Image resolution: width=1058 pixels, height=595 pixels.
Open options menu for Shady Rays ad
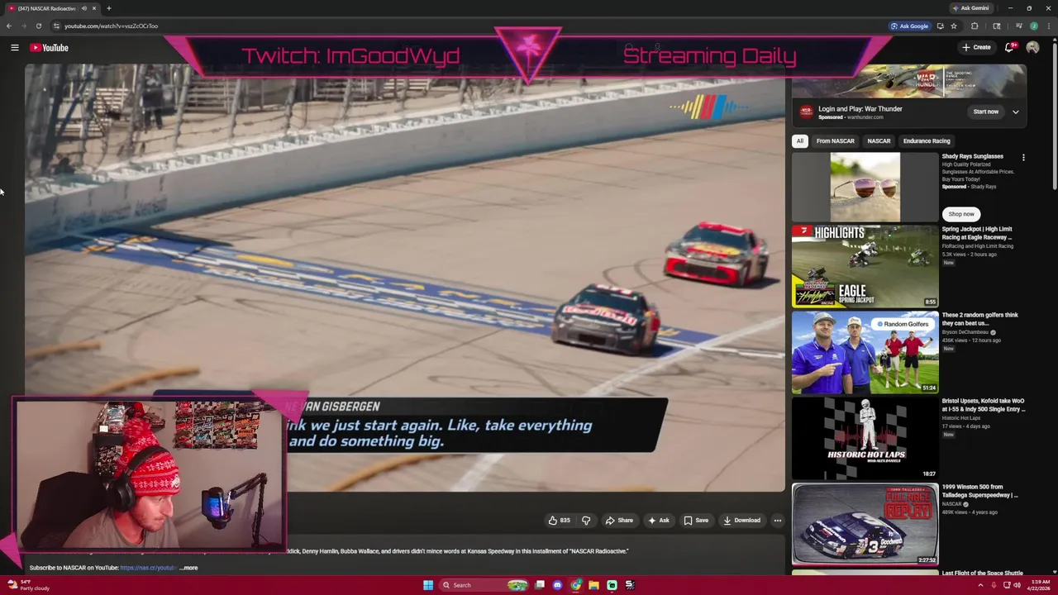1023,157
